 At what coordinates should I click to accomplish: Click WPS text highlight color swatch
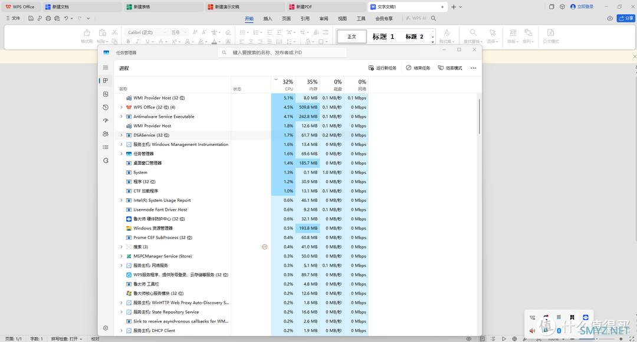coord(201,41)
